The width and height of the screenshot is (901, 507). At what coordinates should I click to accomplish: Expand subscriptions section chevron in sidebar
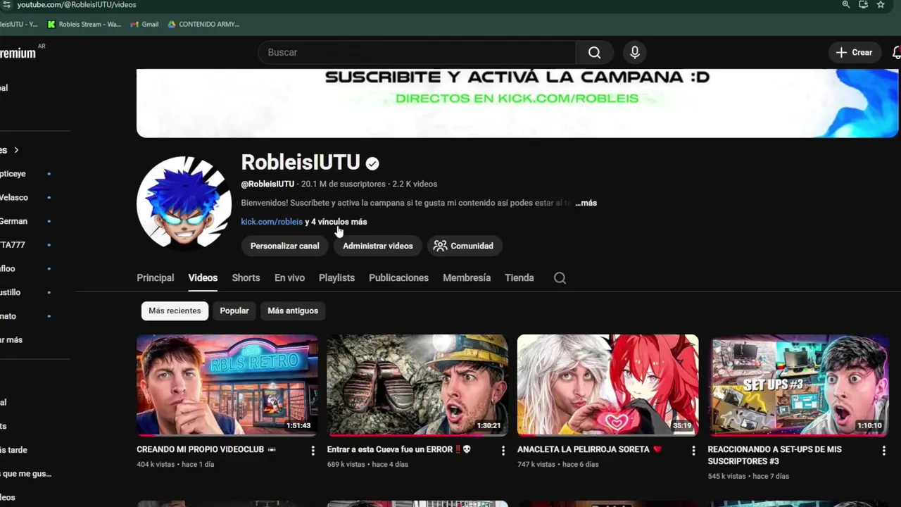(x=16, y=150)
